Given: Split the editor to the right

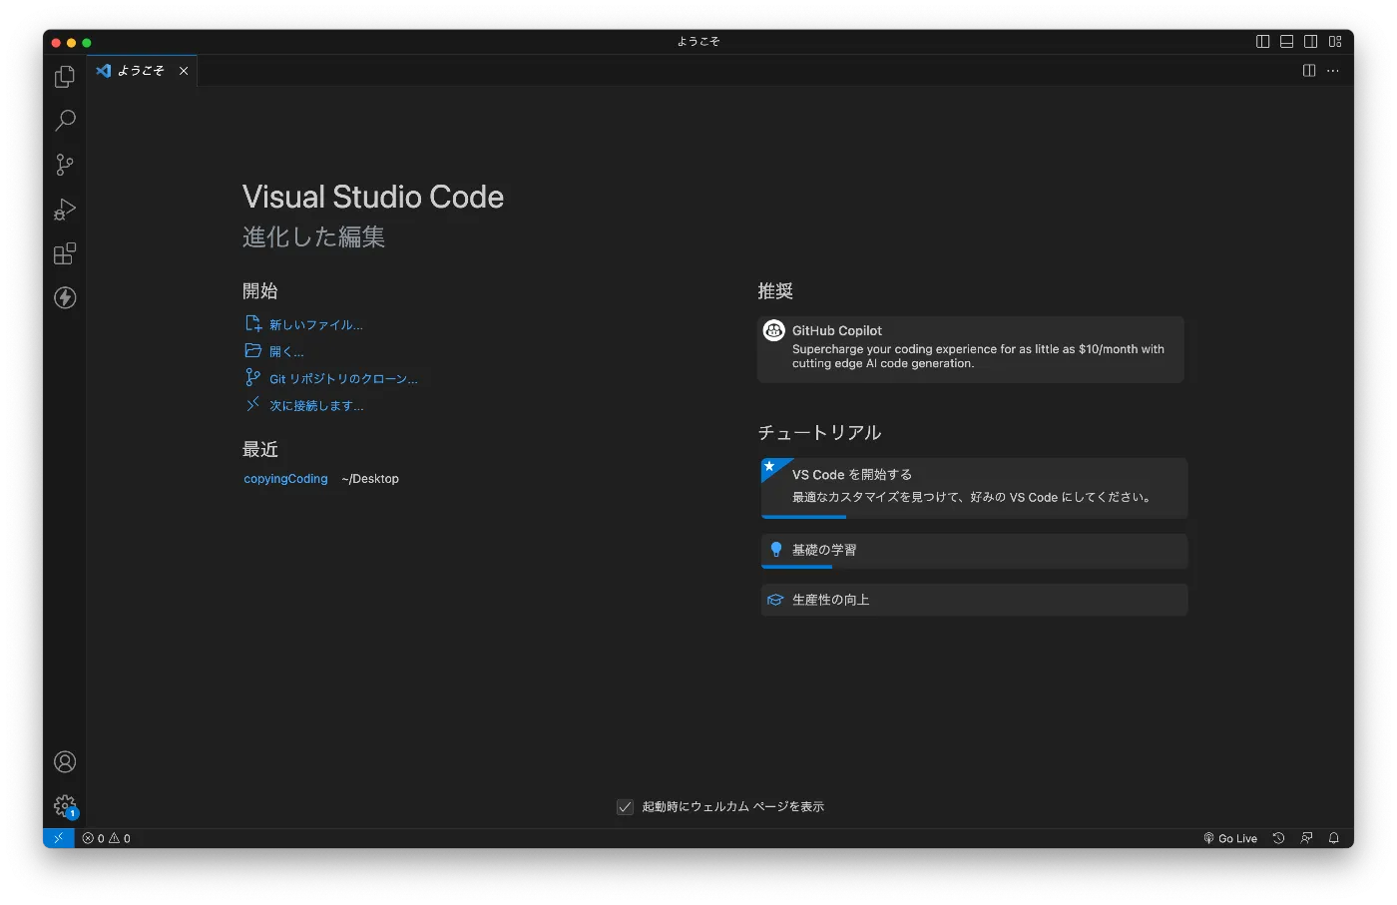Looking at the screenshot, I should 1309,71.
